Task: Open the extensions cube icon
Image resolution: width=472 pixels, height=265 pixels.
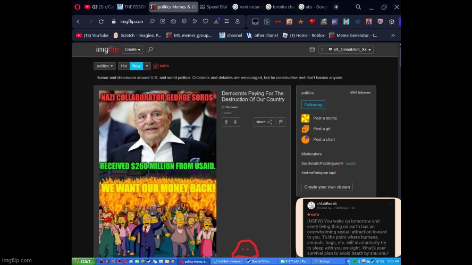Action: (392, 22)
